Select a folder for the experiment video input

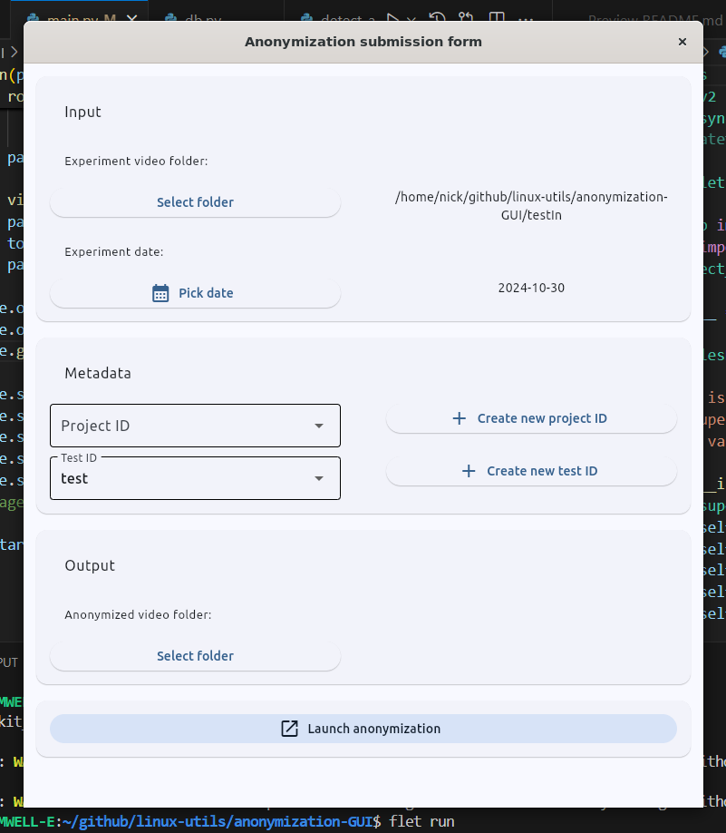click(x=195, y=201)
